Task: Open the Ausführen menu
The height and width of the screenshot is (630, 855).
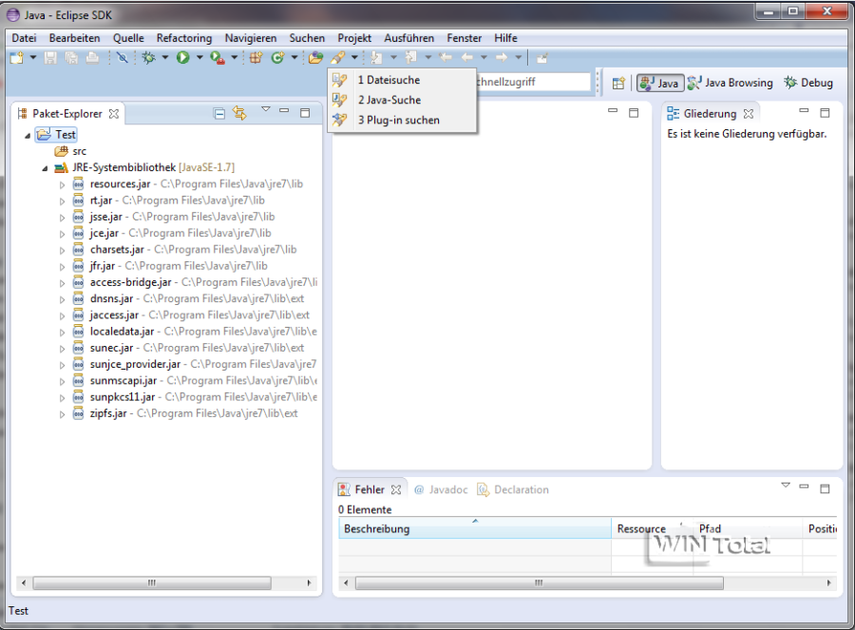Action: (408, 38)
